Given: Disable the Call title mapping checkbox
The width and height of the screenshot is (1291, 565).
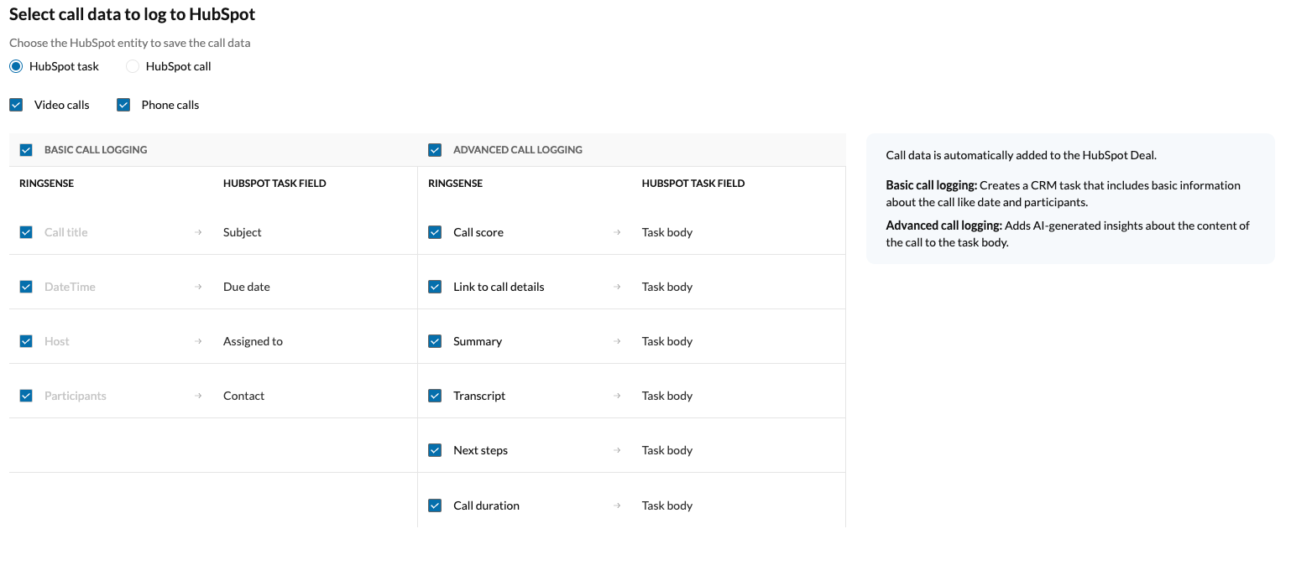Looking at the screenshot, I should click(x=25, y=232).
